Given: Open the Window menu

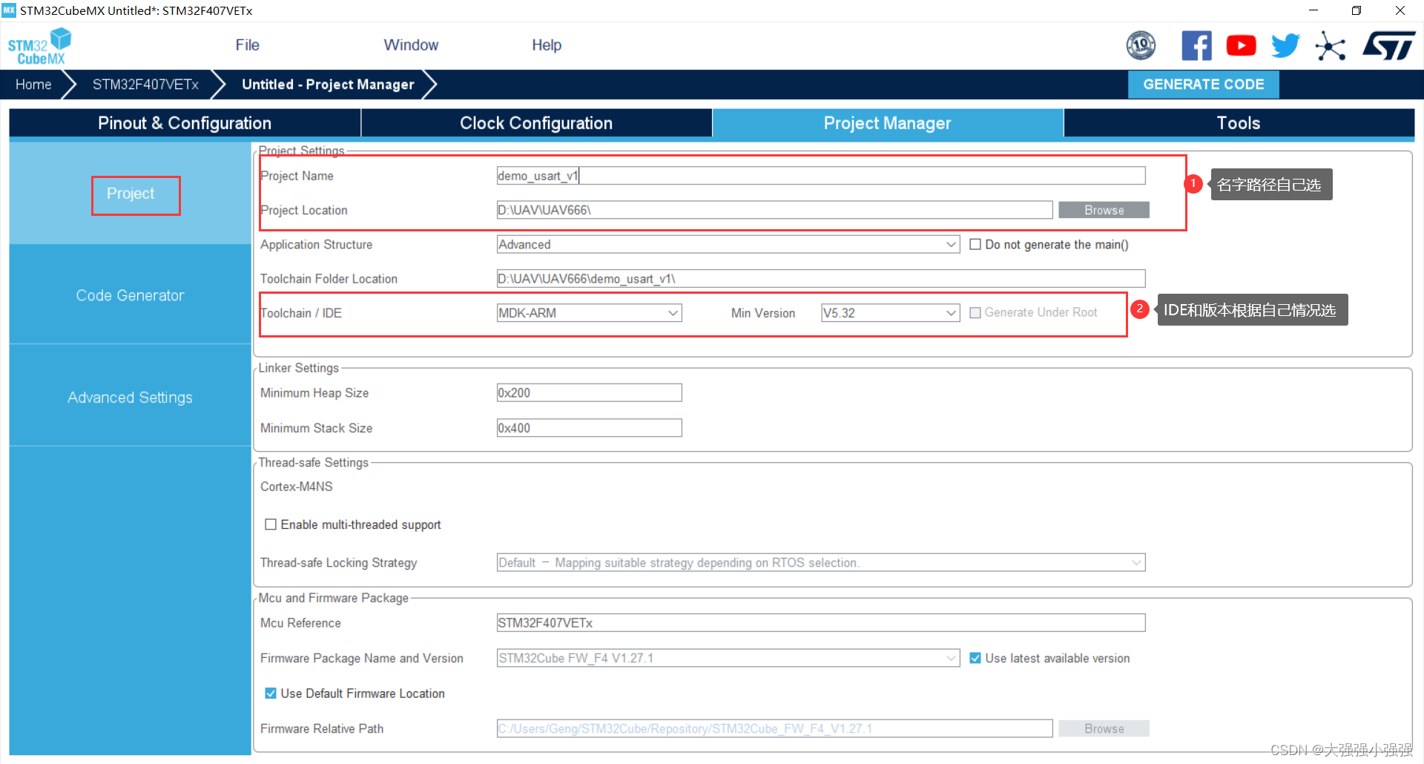Looking at the screenshot, I should (x=411, y=45).
